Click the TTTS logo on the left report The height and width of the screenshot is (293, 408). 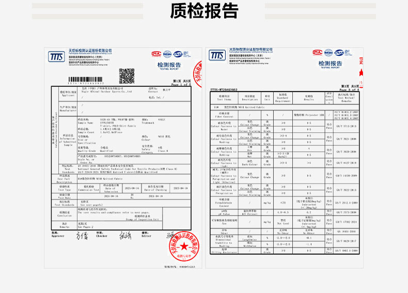tap(56, 56)
